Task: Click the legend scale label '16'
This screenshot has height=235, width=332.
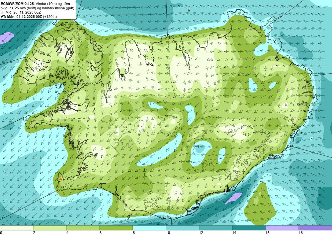Action: click(267, 233)
